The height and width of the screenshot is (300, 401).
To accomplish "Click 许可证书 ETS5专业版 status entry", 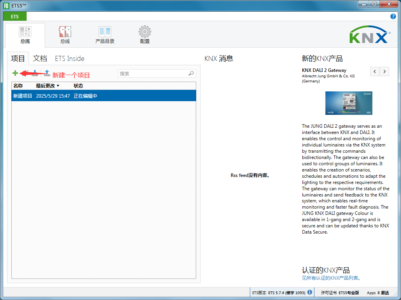I will [x=340, y=293].
